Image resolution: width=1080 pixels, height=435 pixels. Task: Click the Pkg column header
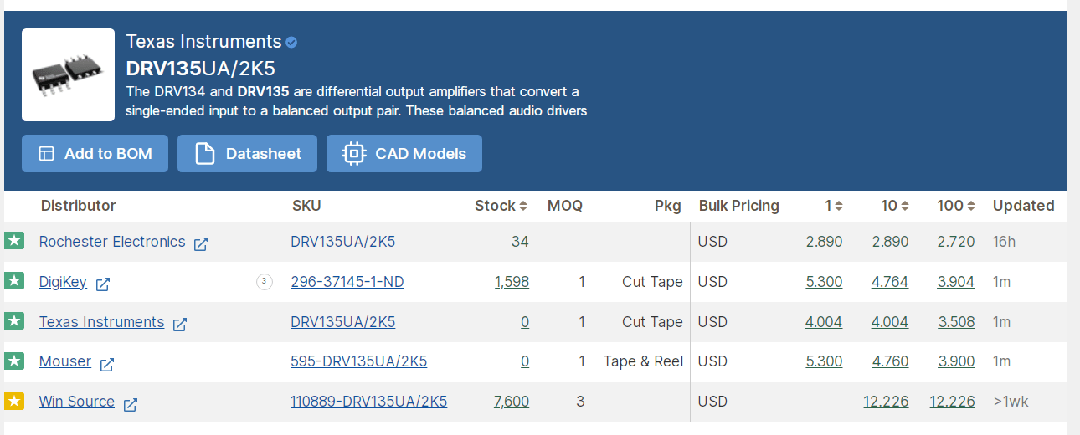tap(668, 206)
